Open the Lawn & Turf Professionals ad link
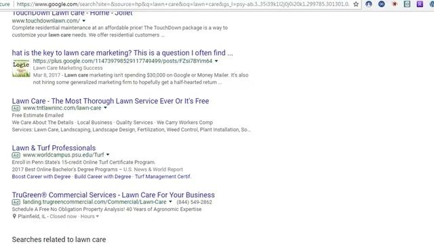The image size is (434, 244). tap(54, 148)
